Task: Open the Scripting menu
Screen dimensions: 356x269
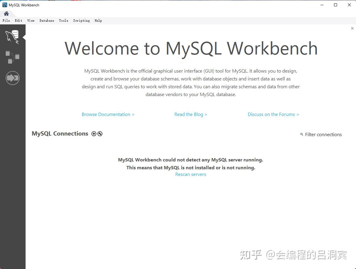Action: coord(81,20)
